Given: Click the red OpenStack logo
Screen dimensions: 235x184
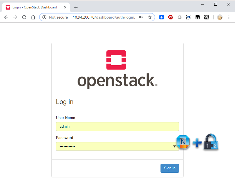Looking at the screenshot, I should click(116, 60).
